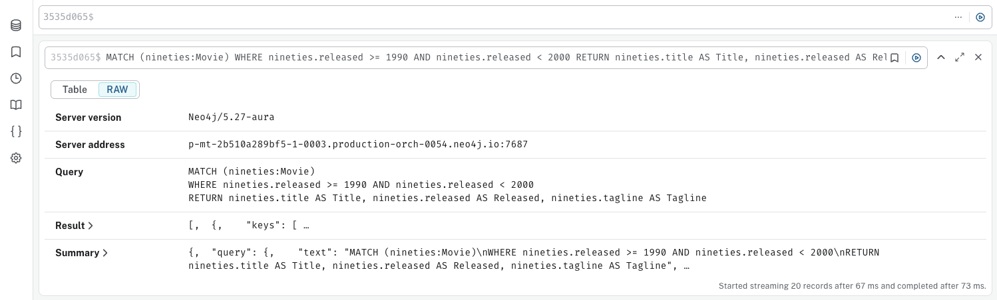The height and width of the screenshot is (300, 997).
Task: Open the parameters curly braces icon
Action: pos(16,131)
